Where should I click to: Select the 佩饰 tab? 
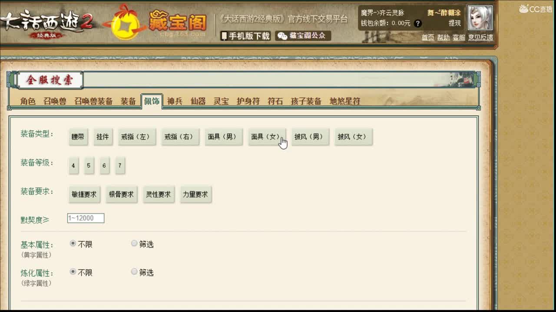[152, 101]
